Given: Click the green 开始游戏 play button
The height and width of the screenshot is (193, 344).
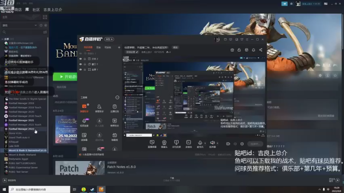Looking at the screenshot, I should pyautogui.click(x=65, y=77).
